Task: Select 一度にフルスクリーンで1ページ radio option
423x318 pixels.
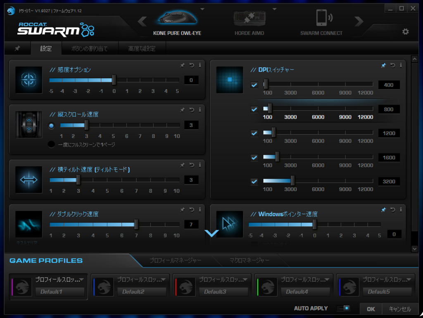Action: (x=51, y=144)
